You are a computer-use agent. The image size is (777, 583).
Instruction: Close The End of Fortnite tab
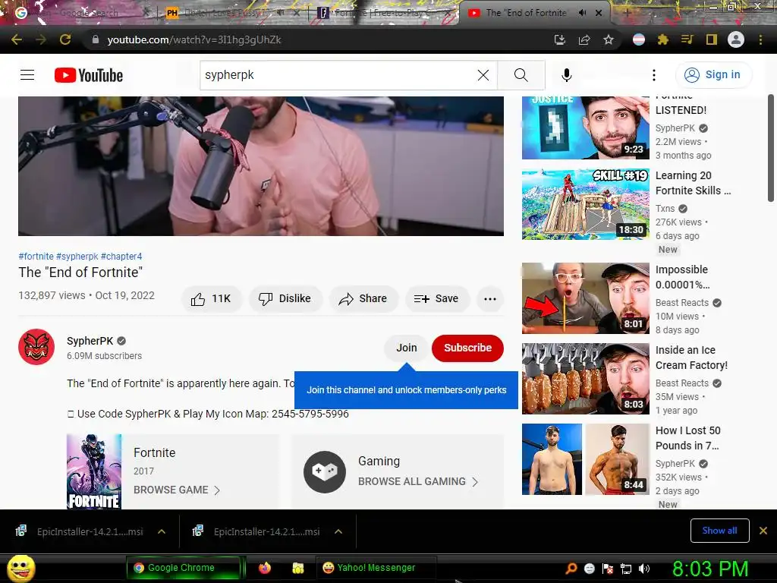(599, 13)
